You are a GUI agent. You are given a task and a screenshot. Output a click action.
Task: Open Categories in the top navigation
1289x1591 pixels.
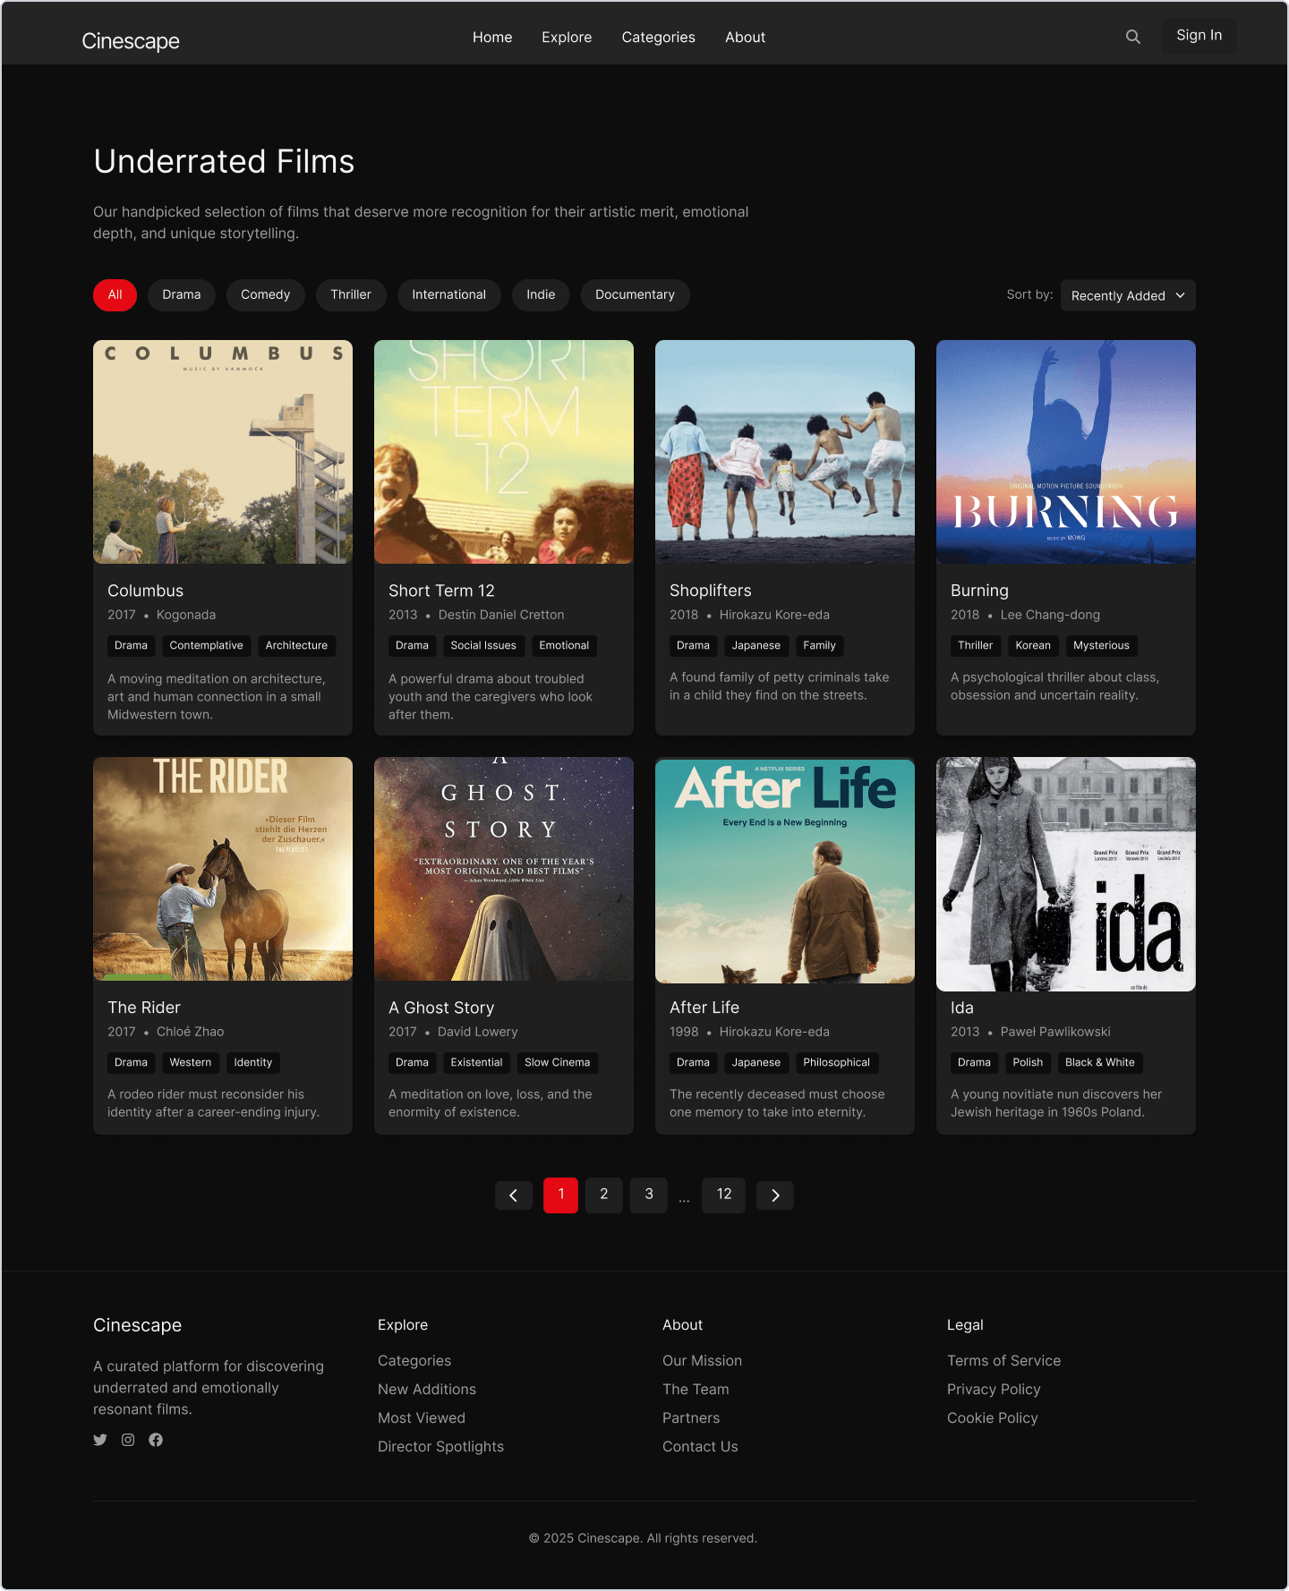[659, 38]
